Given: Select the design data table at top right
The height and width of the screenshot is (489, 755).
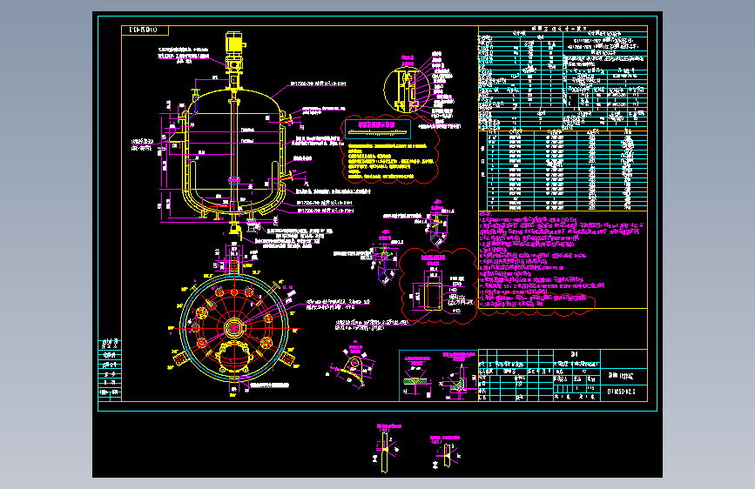Looking at the screenshot, I should (x=563, y=78).
